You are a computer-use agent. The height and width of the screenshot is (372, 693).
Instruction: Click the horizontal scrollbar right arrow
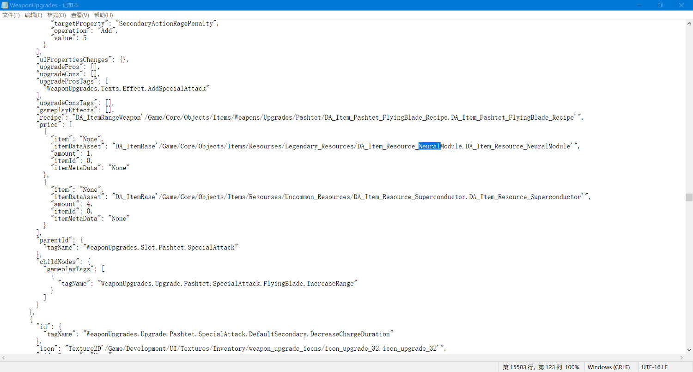coord(681,358)
